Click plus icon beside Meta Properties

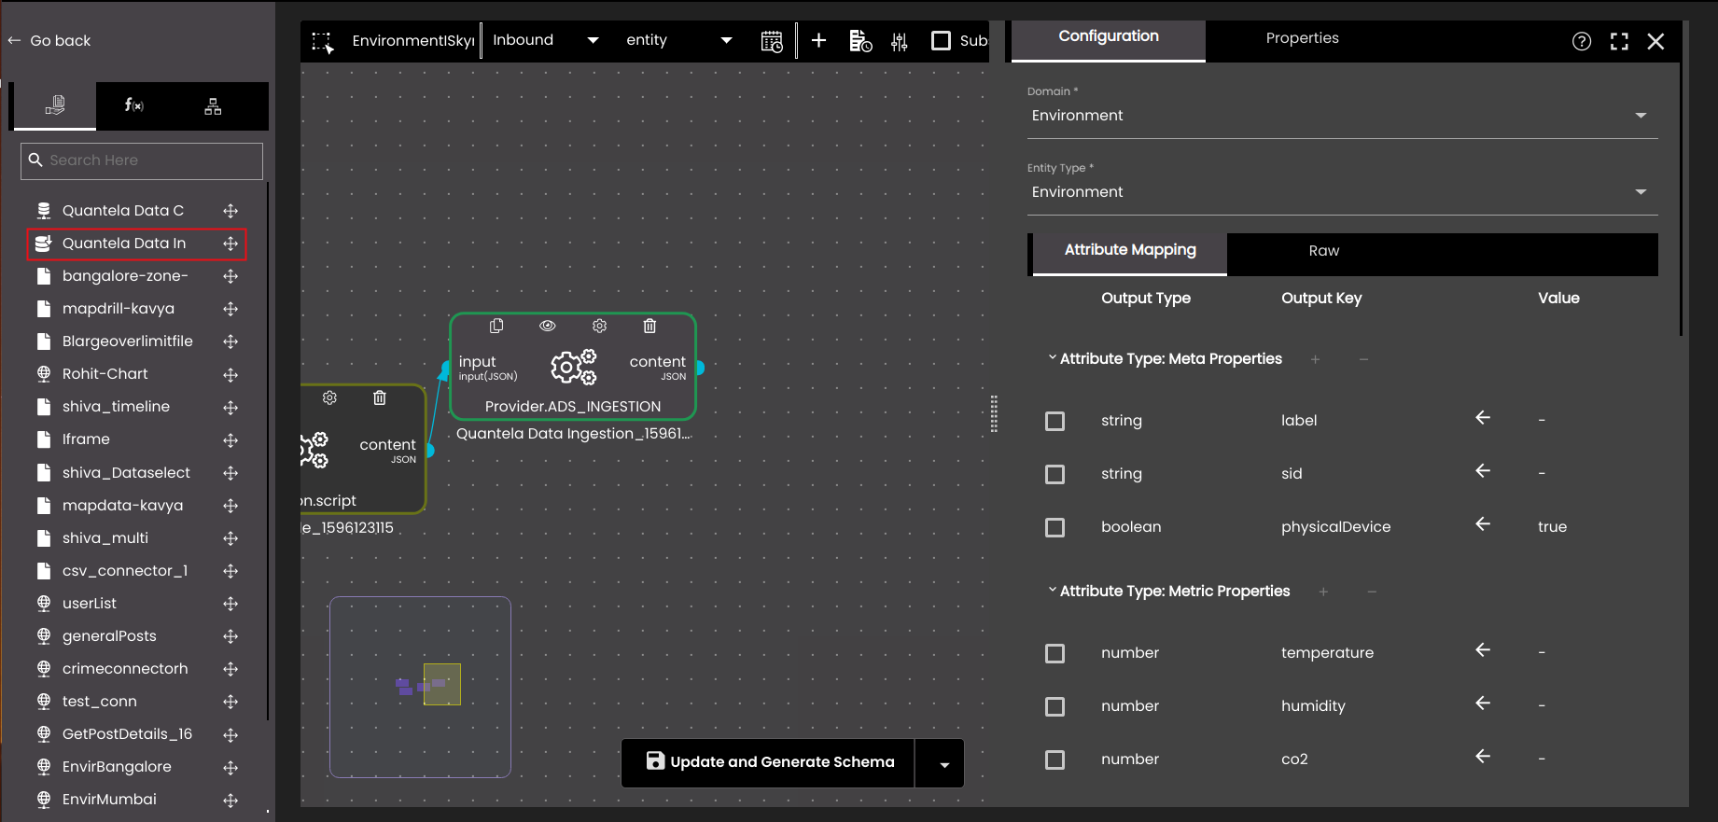pos(1315,359)
